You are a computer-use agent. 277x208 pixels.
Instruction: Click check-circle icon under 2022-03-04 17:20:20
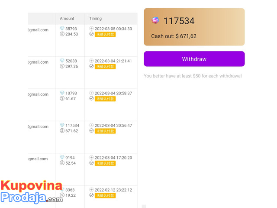[x=91, y=163]
